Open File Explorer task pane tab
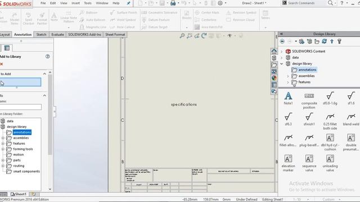 point(274,65)
